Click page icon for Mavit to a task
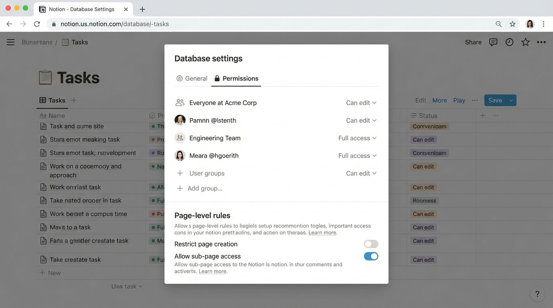 click(x=43, y=227)
